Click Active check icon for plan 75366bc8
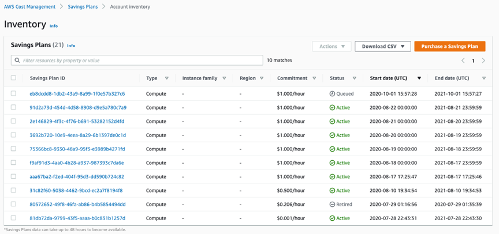This screenshot has width=499, height=234. tap(332, 149)
